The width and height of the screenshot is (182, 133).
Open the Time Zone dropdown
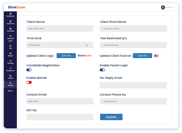(x=60, y=45)
